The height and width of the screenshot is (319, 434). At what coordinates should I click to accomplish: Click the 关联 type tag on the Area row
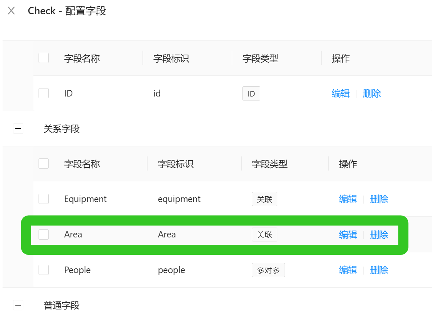point(264,235)
